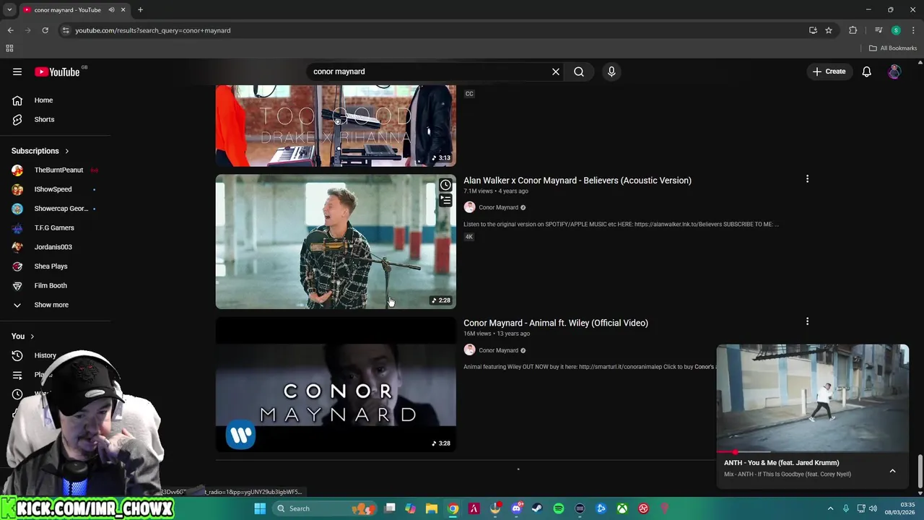
Task: Expand the miniplayer with the chevron
Action: pos(892,471)
